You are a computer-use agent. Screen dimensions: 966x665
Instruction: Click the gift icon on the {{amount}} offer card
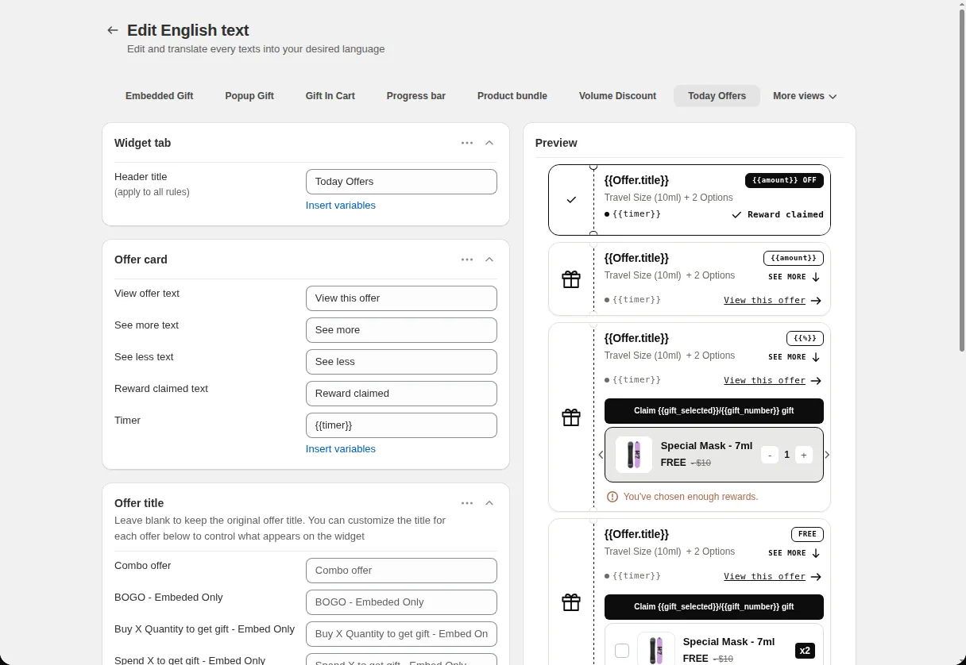coord(571,279)
